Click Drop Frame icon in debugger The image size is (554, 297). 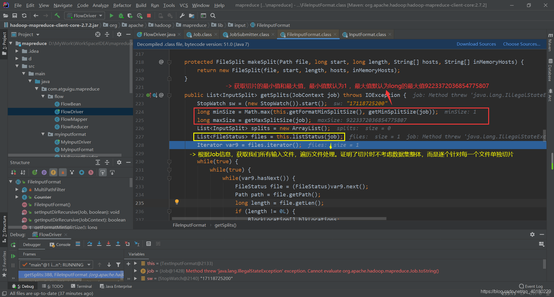[x=127, y=244]
